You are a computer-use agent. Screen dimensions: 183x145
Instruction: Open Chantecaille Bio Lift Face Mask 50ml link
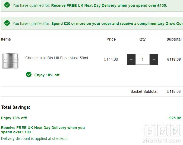[x=56, y=58]
